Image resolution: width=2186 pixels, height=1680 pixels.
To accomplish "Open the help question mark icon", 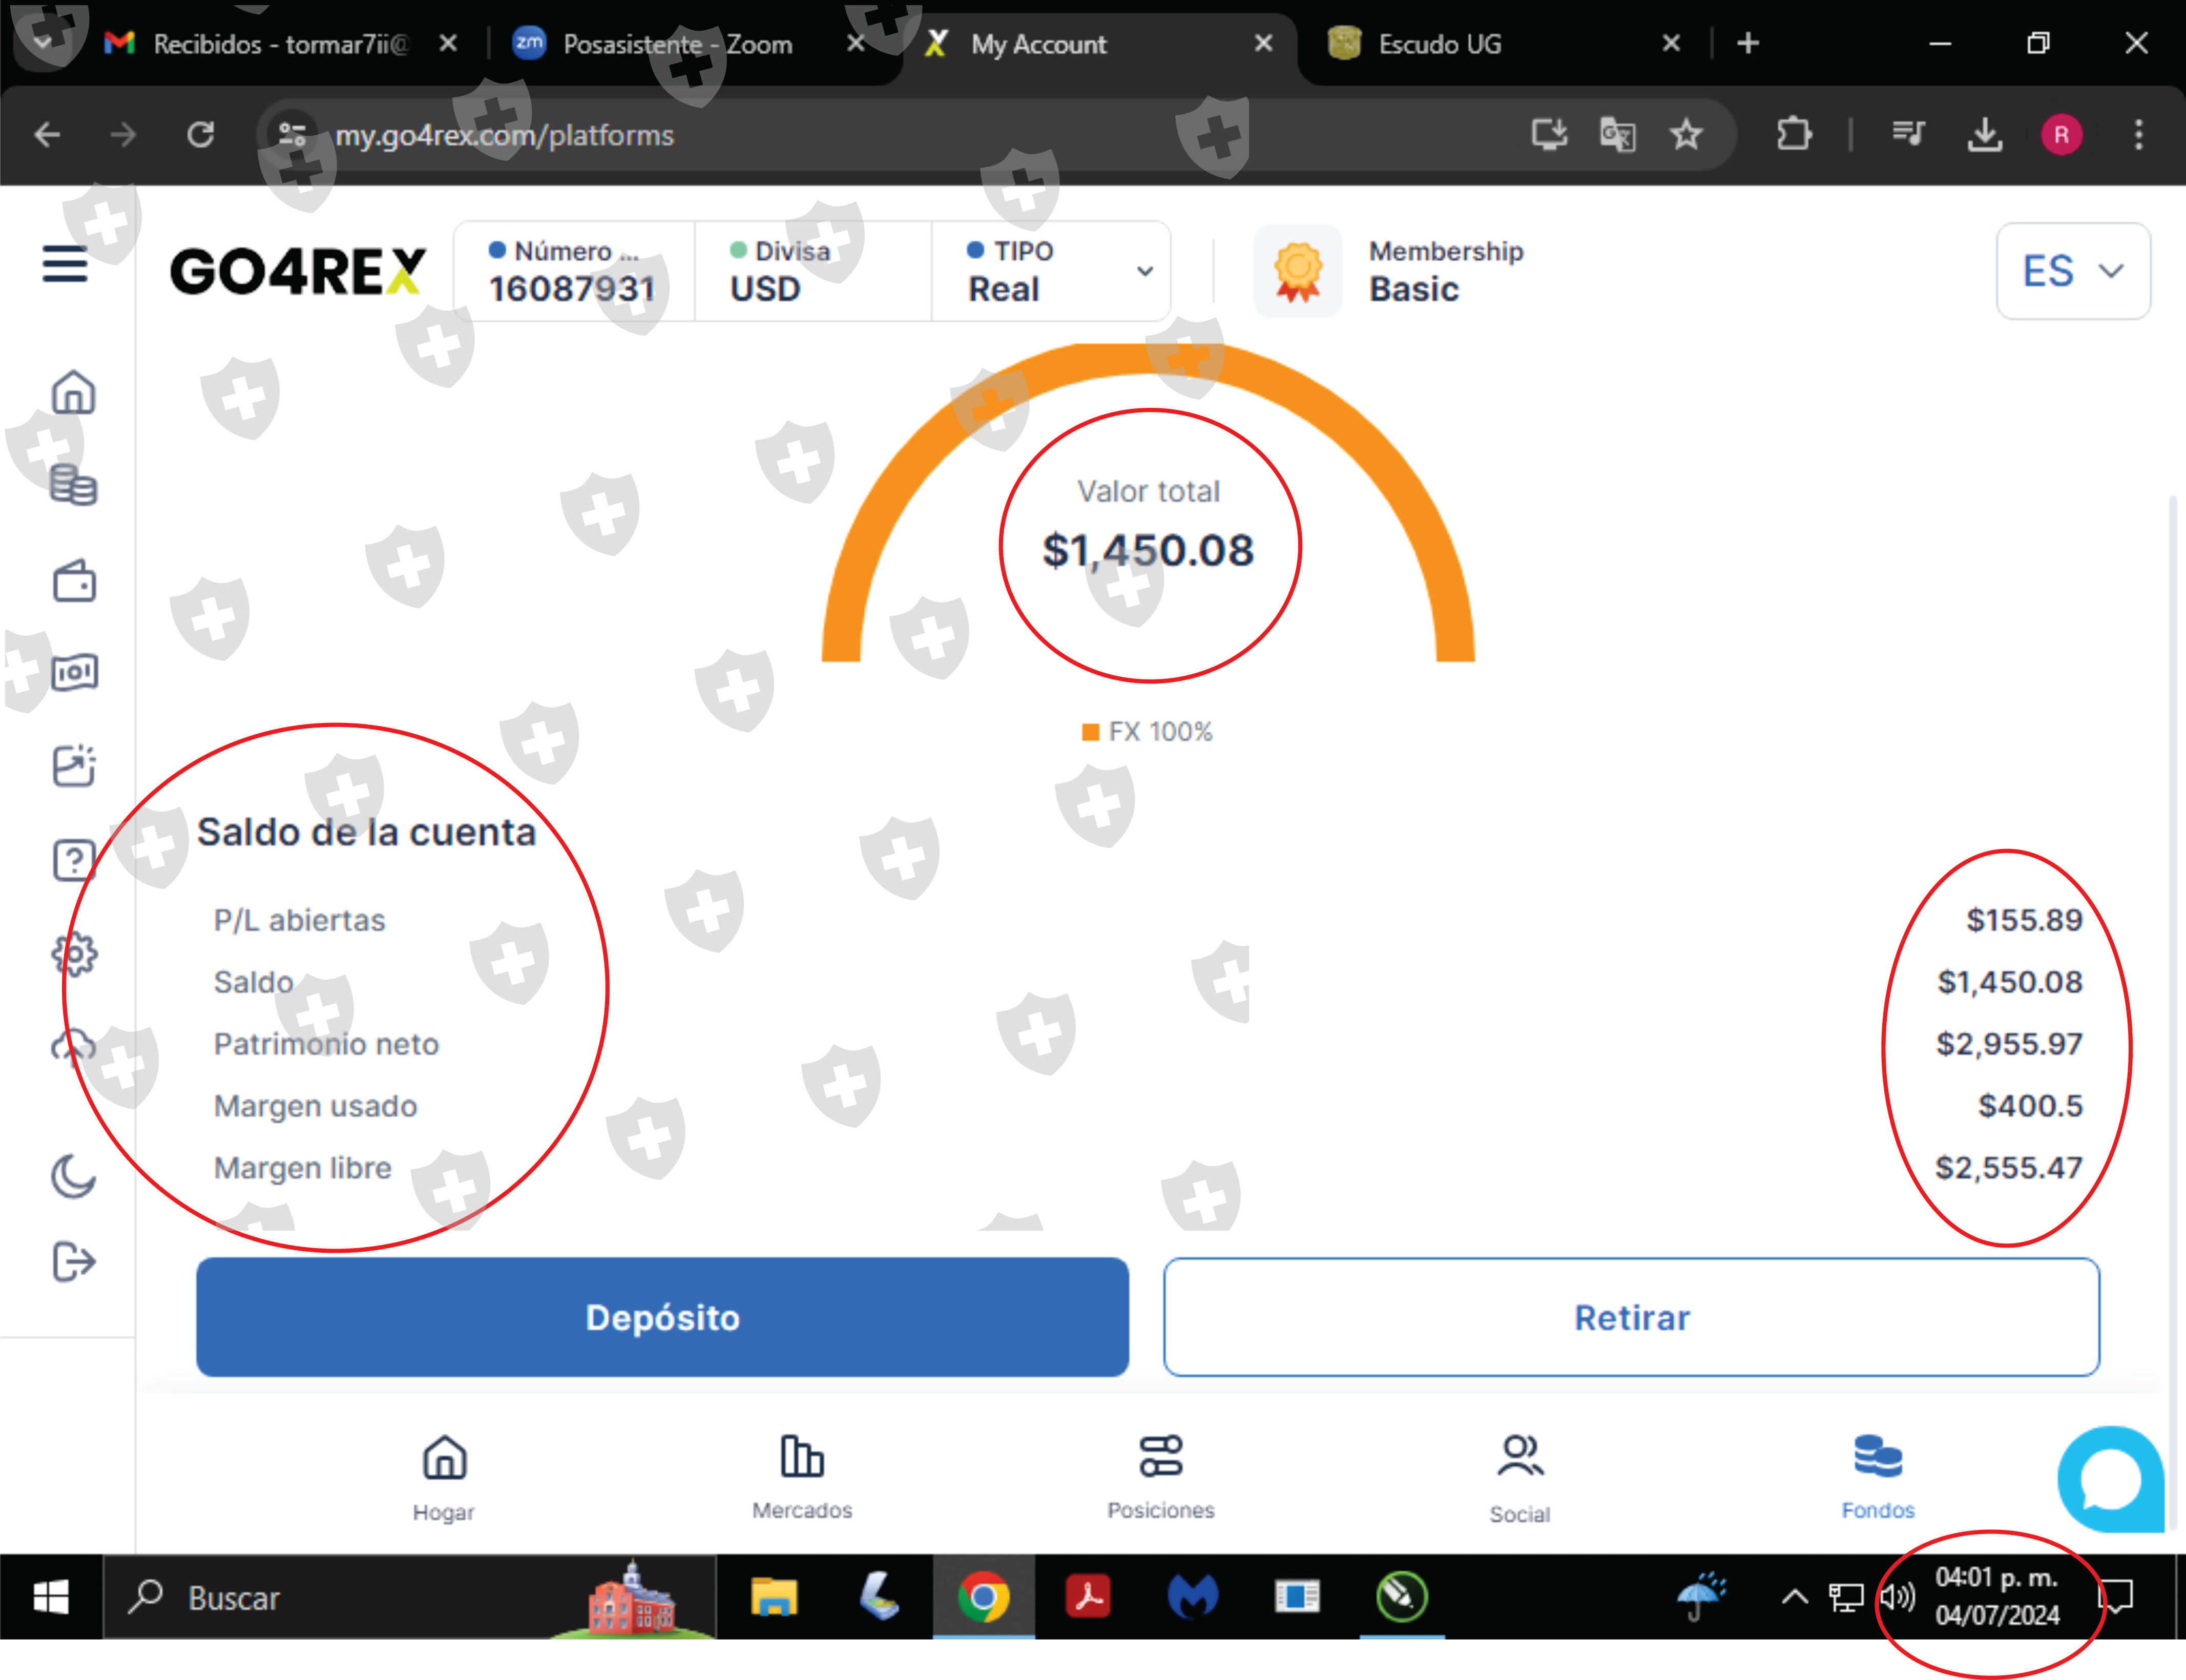I will 73,860.
